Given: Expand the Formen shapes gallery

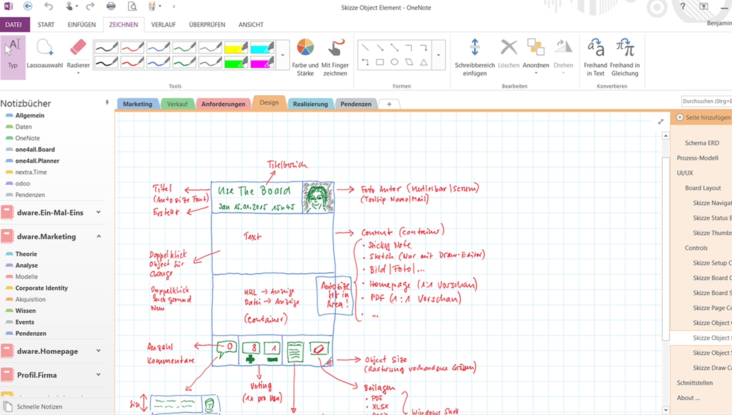Looking at the screenshot, I should 439,55.
